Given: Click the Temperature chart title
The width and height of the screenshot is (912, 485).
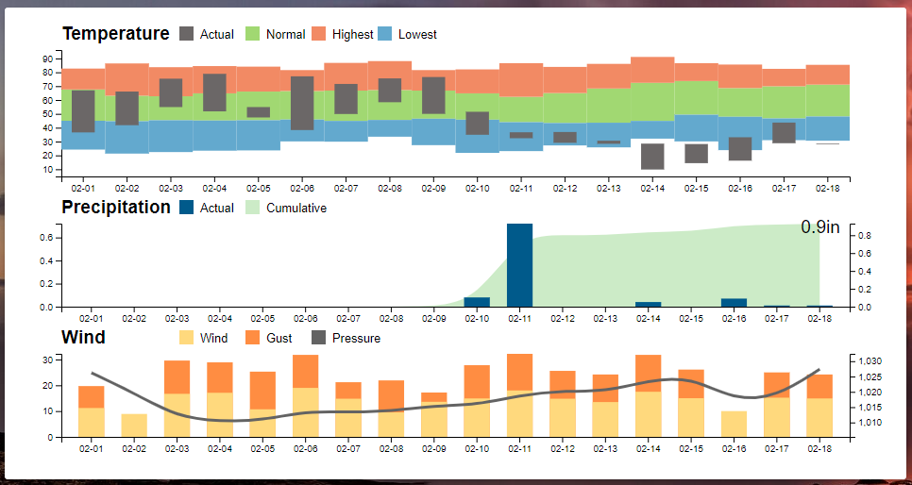Looking at the screenshot, I should 116,34.
